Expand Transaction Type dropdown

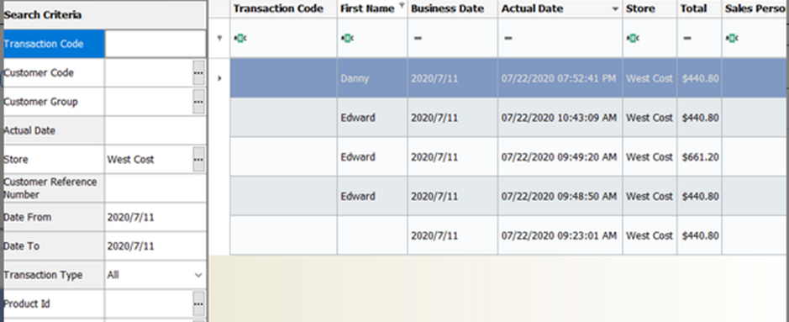tap(198, 275)
